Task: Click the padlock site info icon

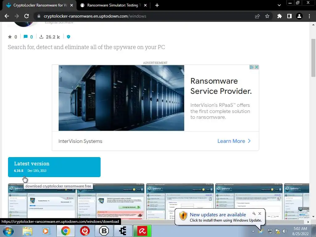Action: (39, 16)
